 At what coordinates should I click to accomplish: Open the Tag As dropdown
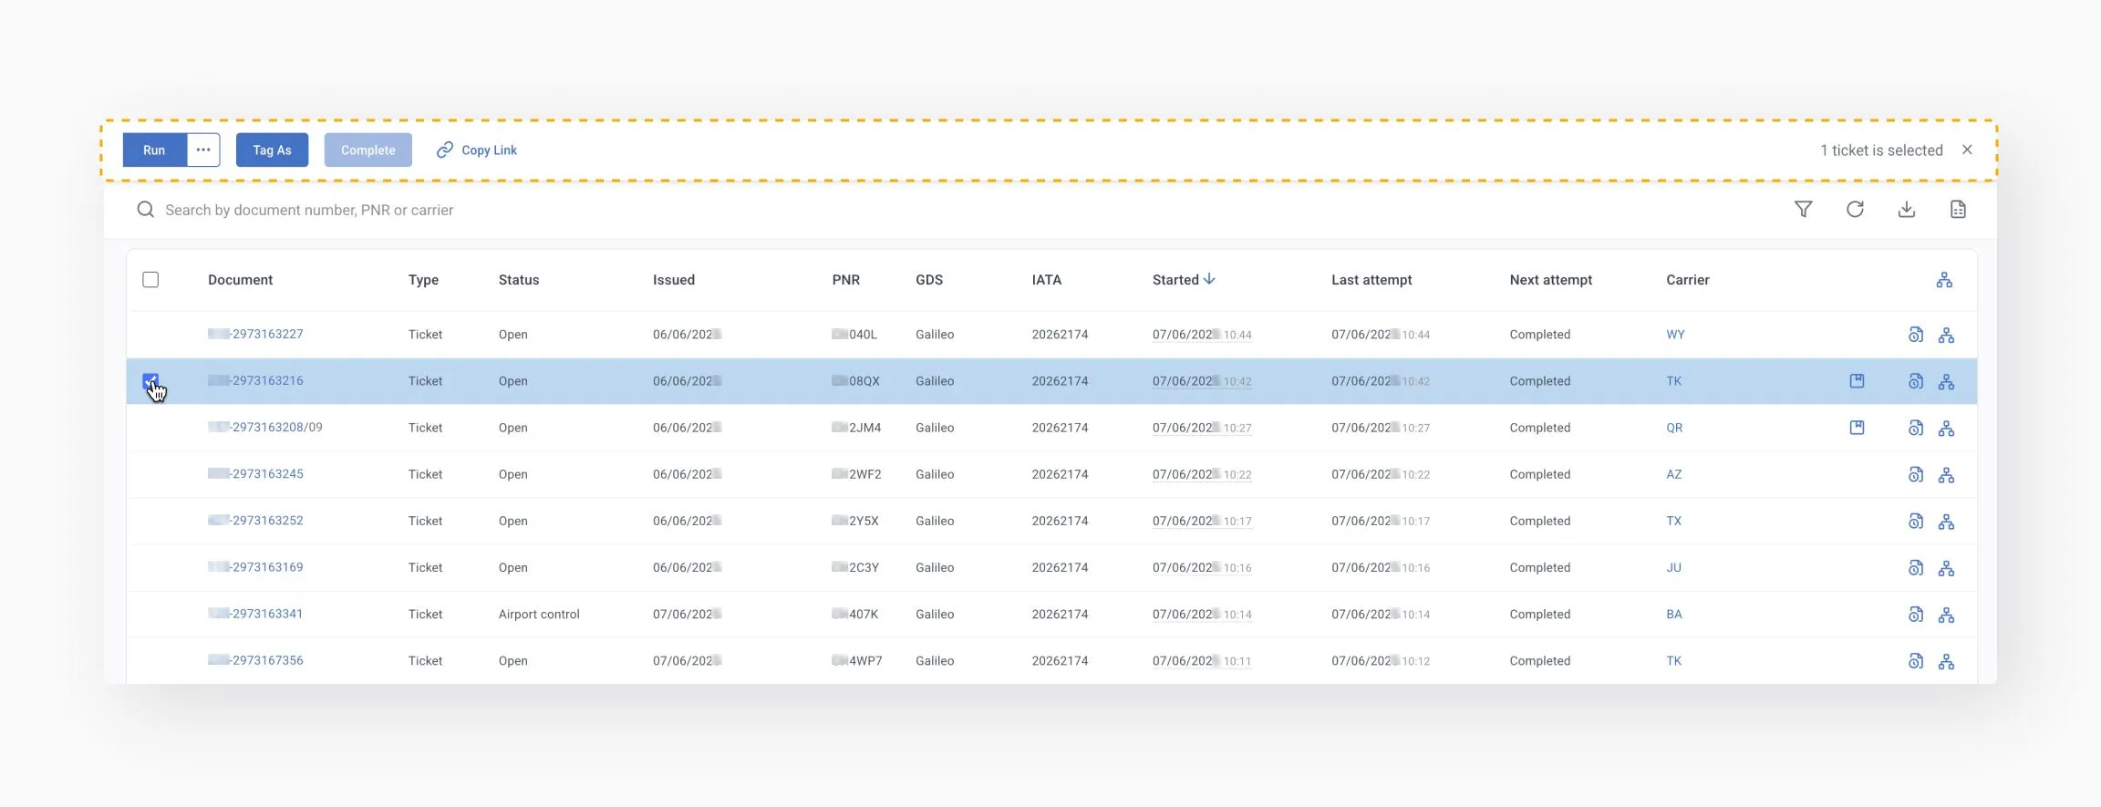point(272,150)
